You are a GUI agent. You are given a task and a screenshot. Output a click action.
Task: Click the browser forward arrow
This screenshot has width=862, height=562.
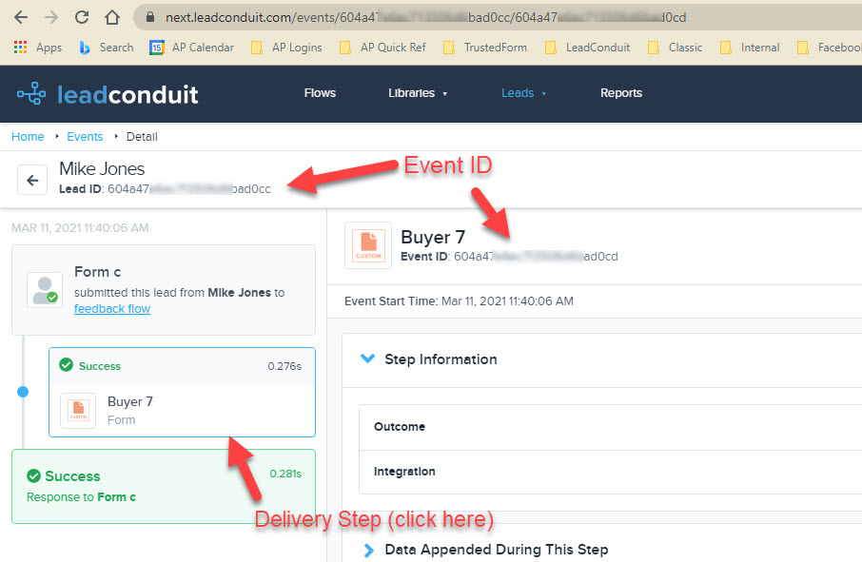(51, 17)
